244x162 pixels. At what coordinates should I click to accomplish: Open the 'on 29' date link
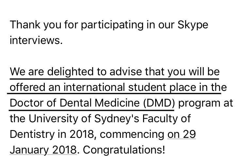(181, 134)
